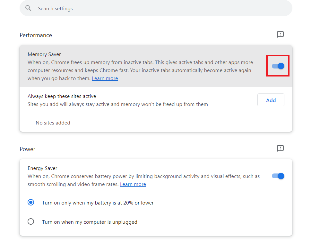Click the Energy Saver title text
Screen dimensions: 320x249
point(42,168)
